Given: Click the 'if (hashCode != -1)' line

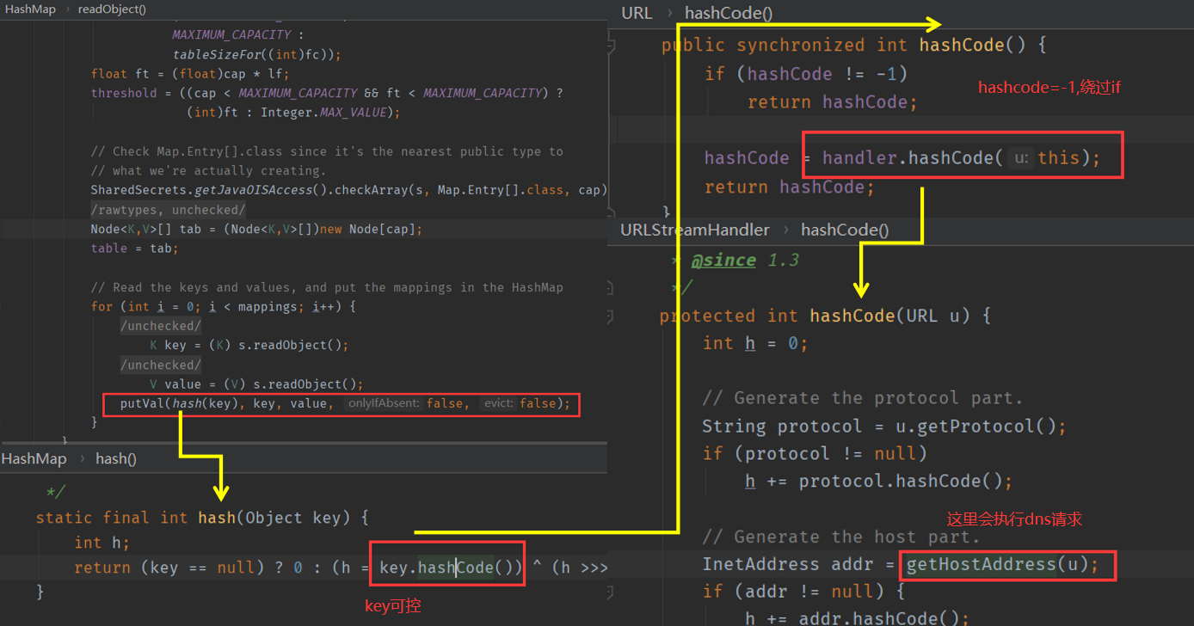Looking at the screenshot, I should click(x=806, y=74).
